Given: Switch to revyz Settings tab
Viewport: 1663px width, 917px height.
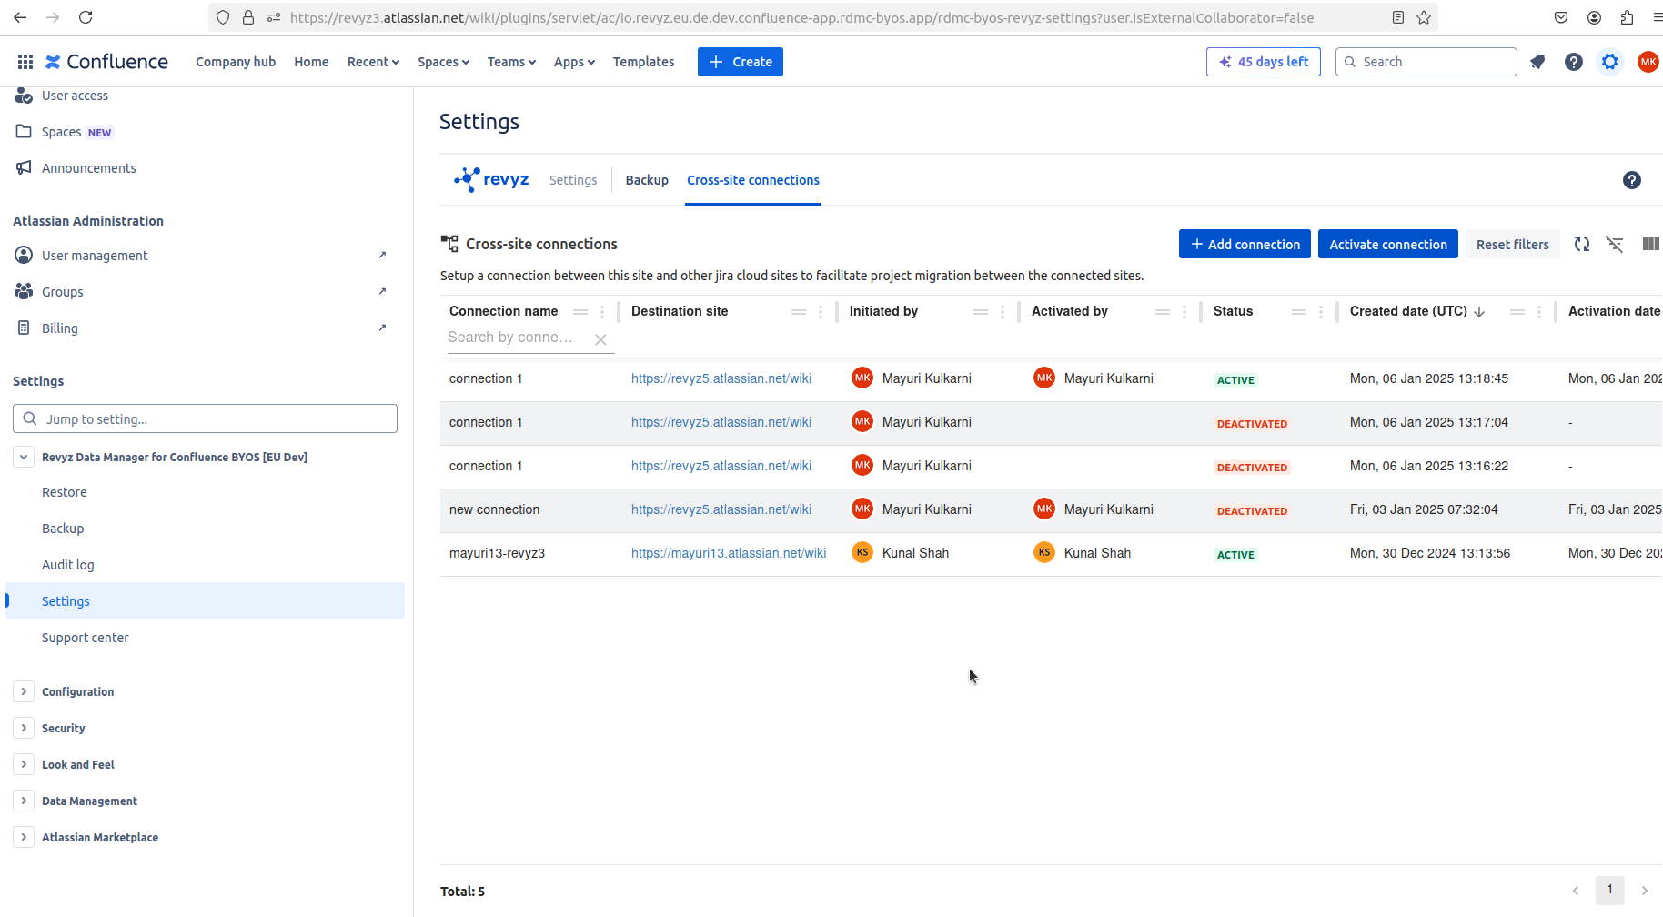Looking at the screenshot, I should tap(573, 180).
